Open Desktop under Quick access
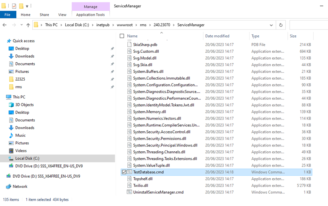 (x=22, y=48)
